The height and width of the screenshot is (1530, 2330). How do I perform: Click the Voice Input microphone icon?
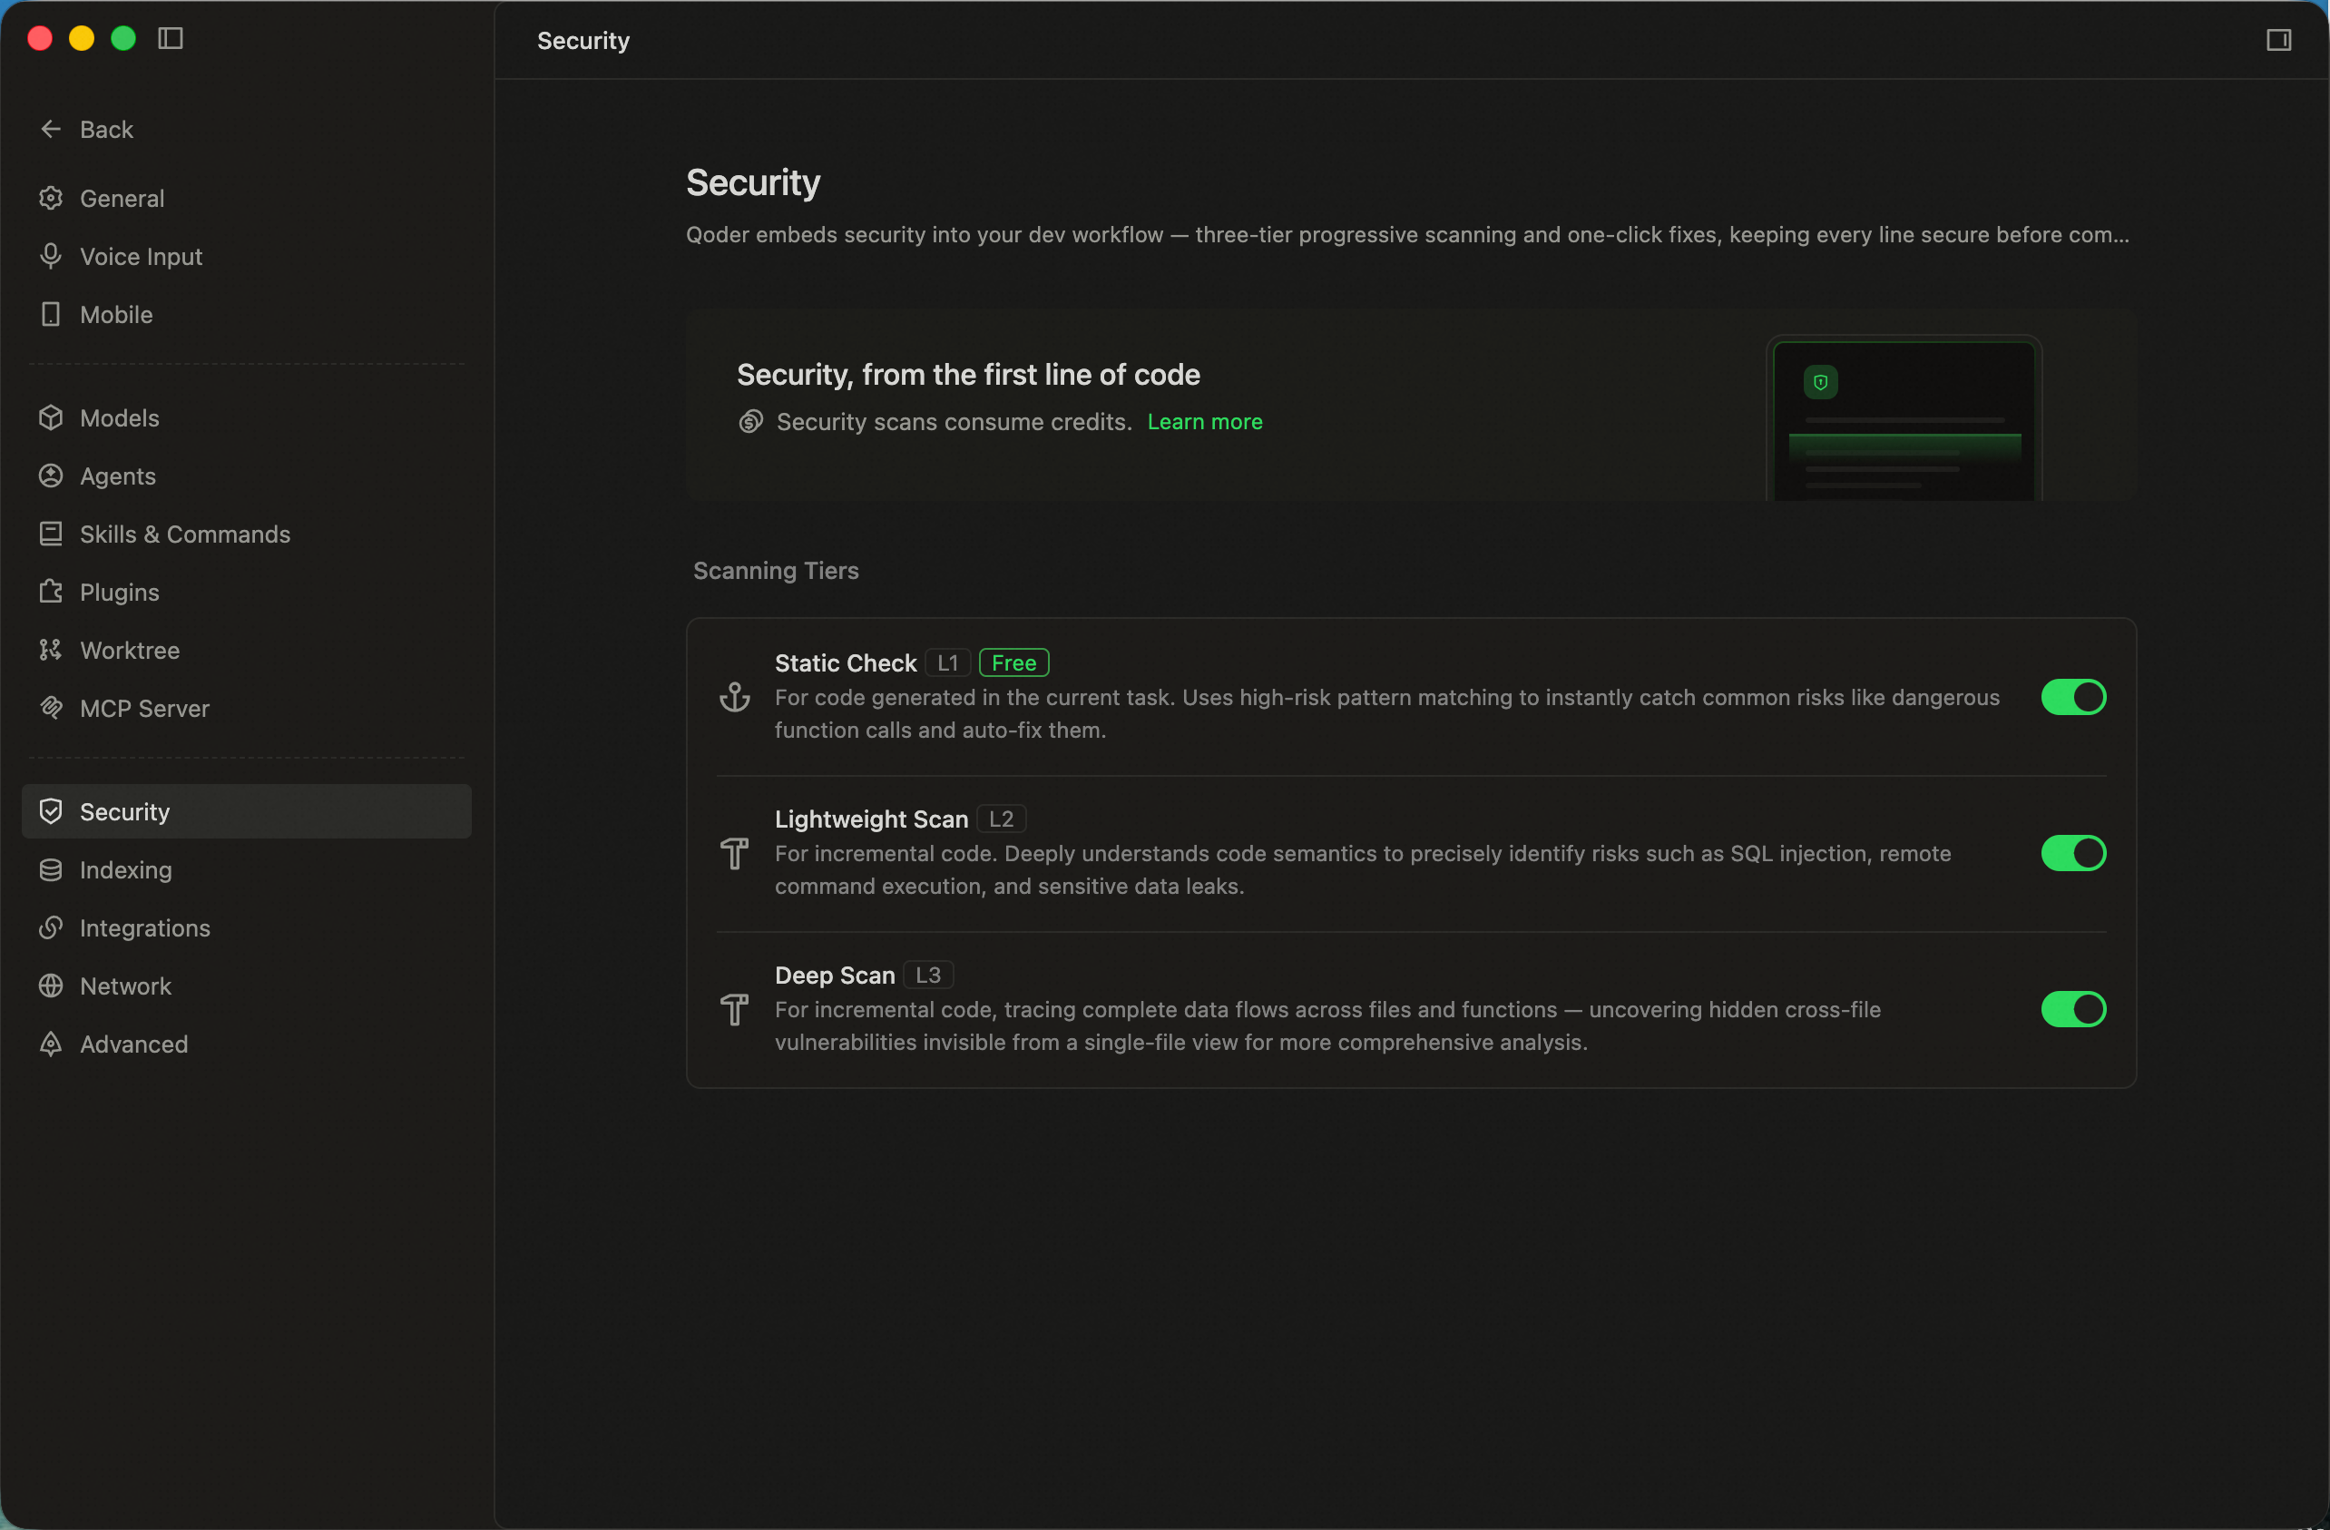pos(51,257)
